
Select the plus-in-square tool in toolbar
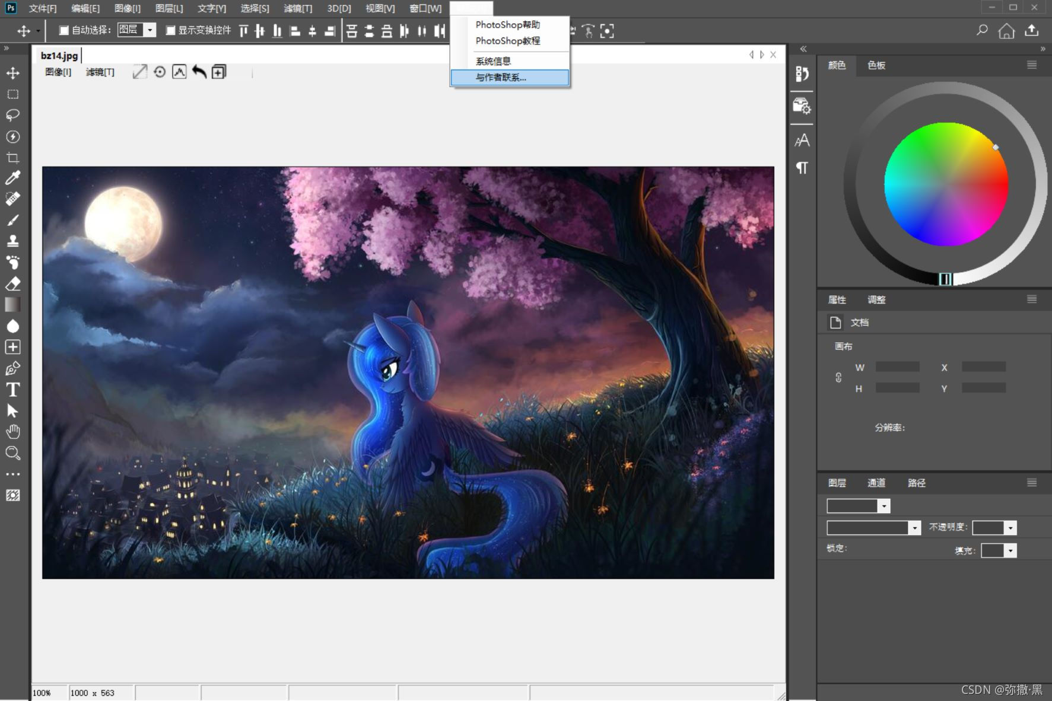12,347
